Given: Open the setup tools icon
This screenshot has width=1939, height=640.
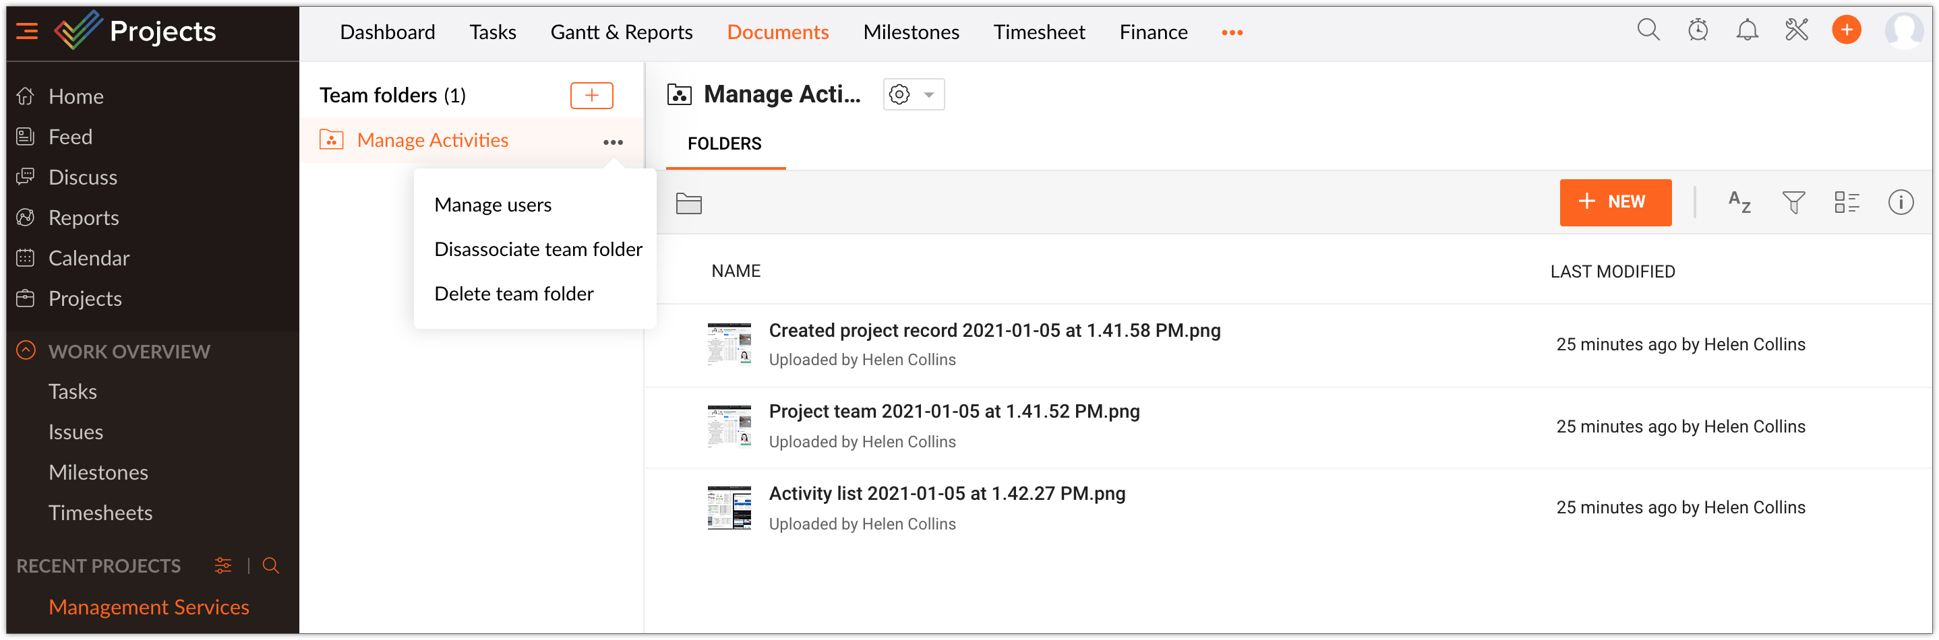Looking at the screenshot, I should tap(1796, 31).
